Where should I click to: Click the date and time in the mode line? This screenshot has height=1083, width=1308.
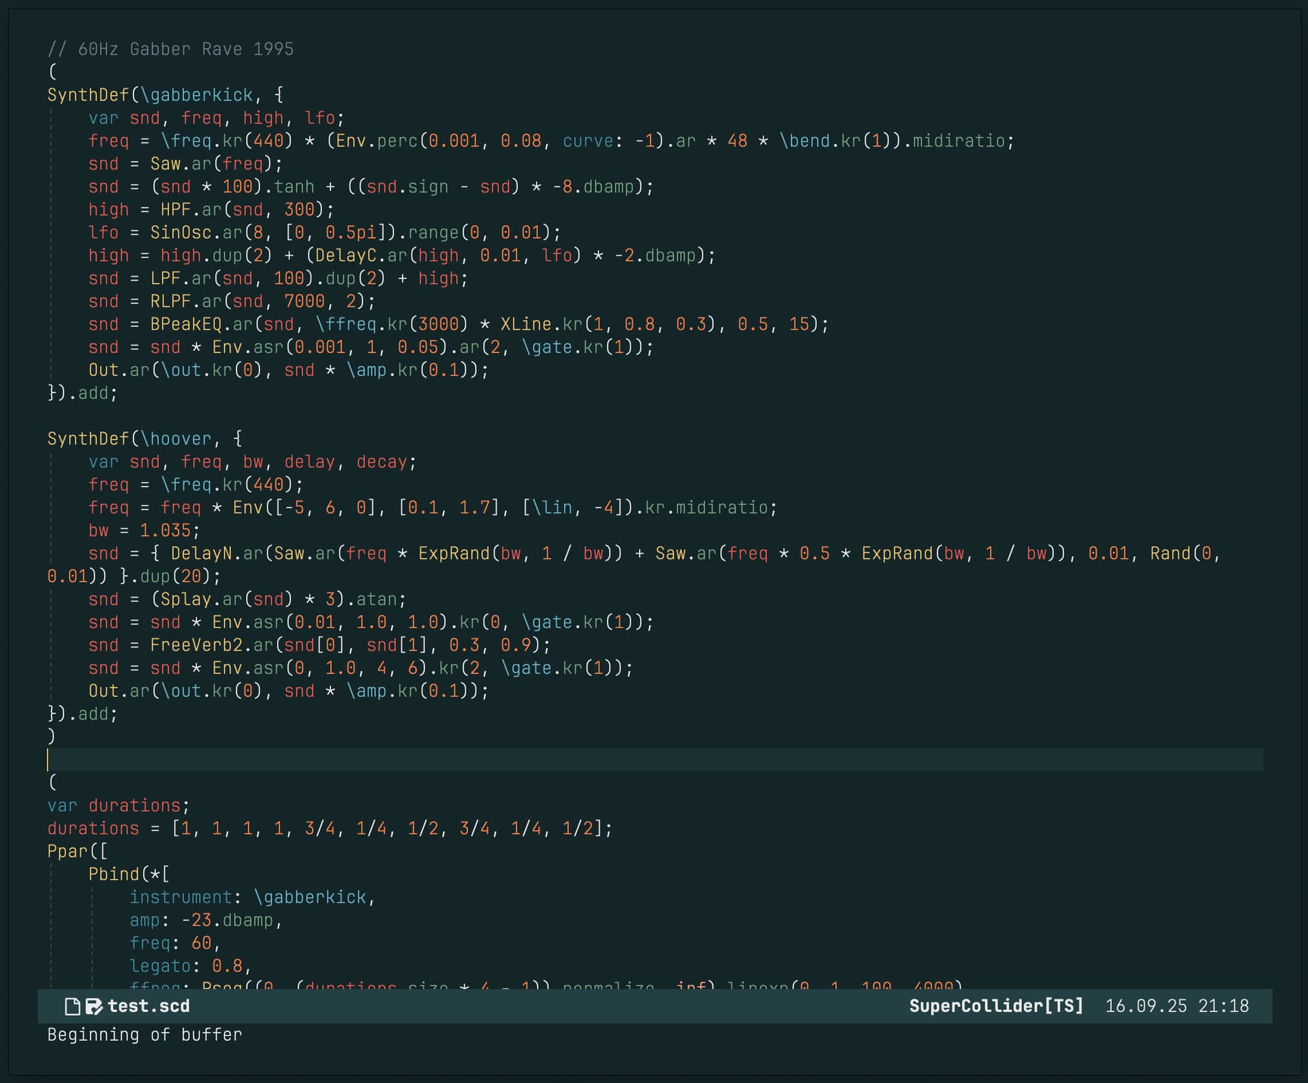click(1177, 1007)
